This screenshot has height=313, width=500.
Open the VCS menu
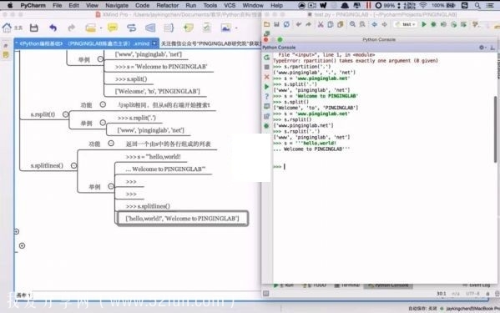[x=230, y=5]
